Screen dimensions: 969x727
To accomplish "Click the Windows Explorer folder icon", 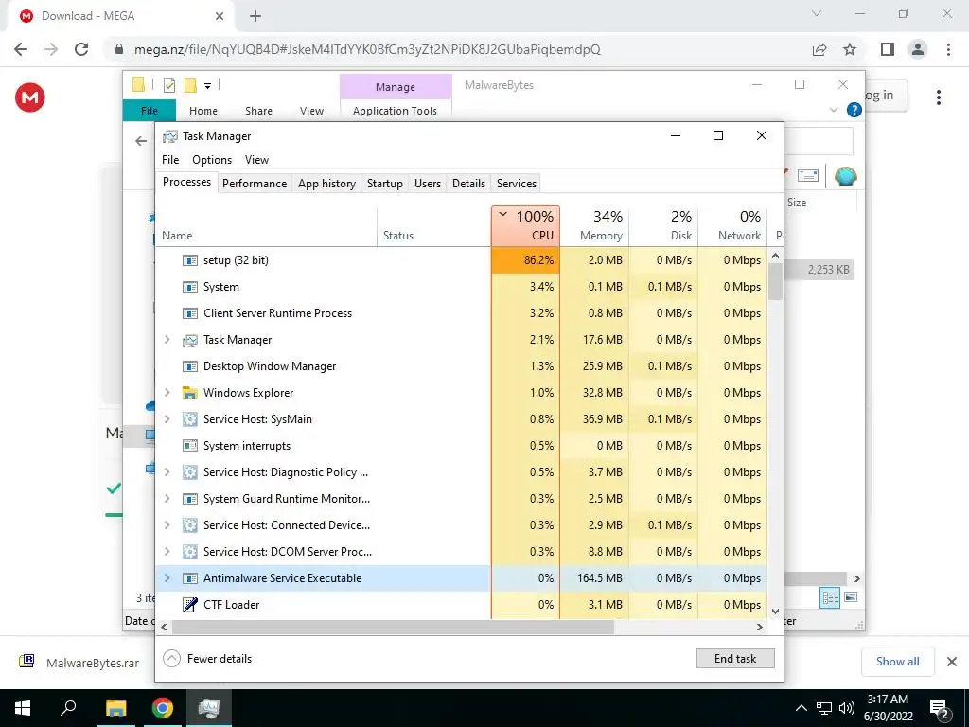I will pyautogui.click(x=189, y=393).
